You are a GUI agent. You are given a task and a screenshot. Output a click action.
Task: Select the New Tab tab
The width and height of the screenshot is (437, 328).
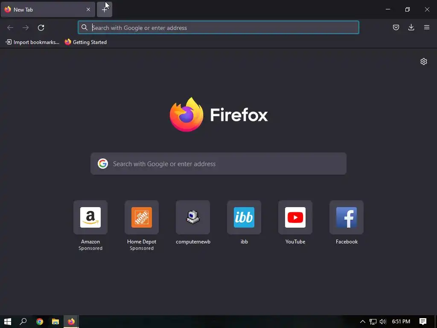pos(48,9)
